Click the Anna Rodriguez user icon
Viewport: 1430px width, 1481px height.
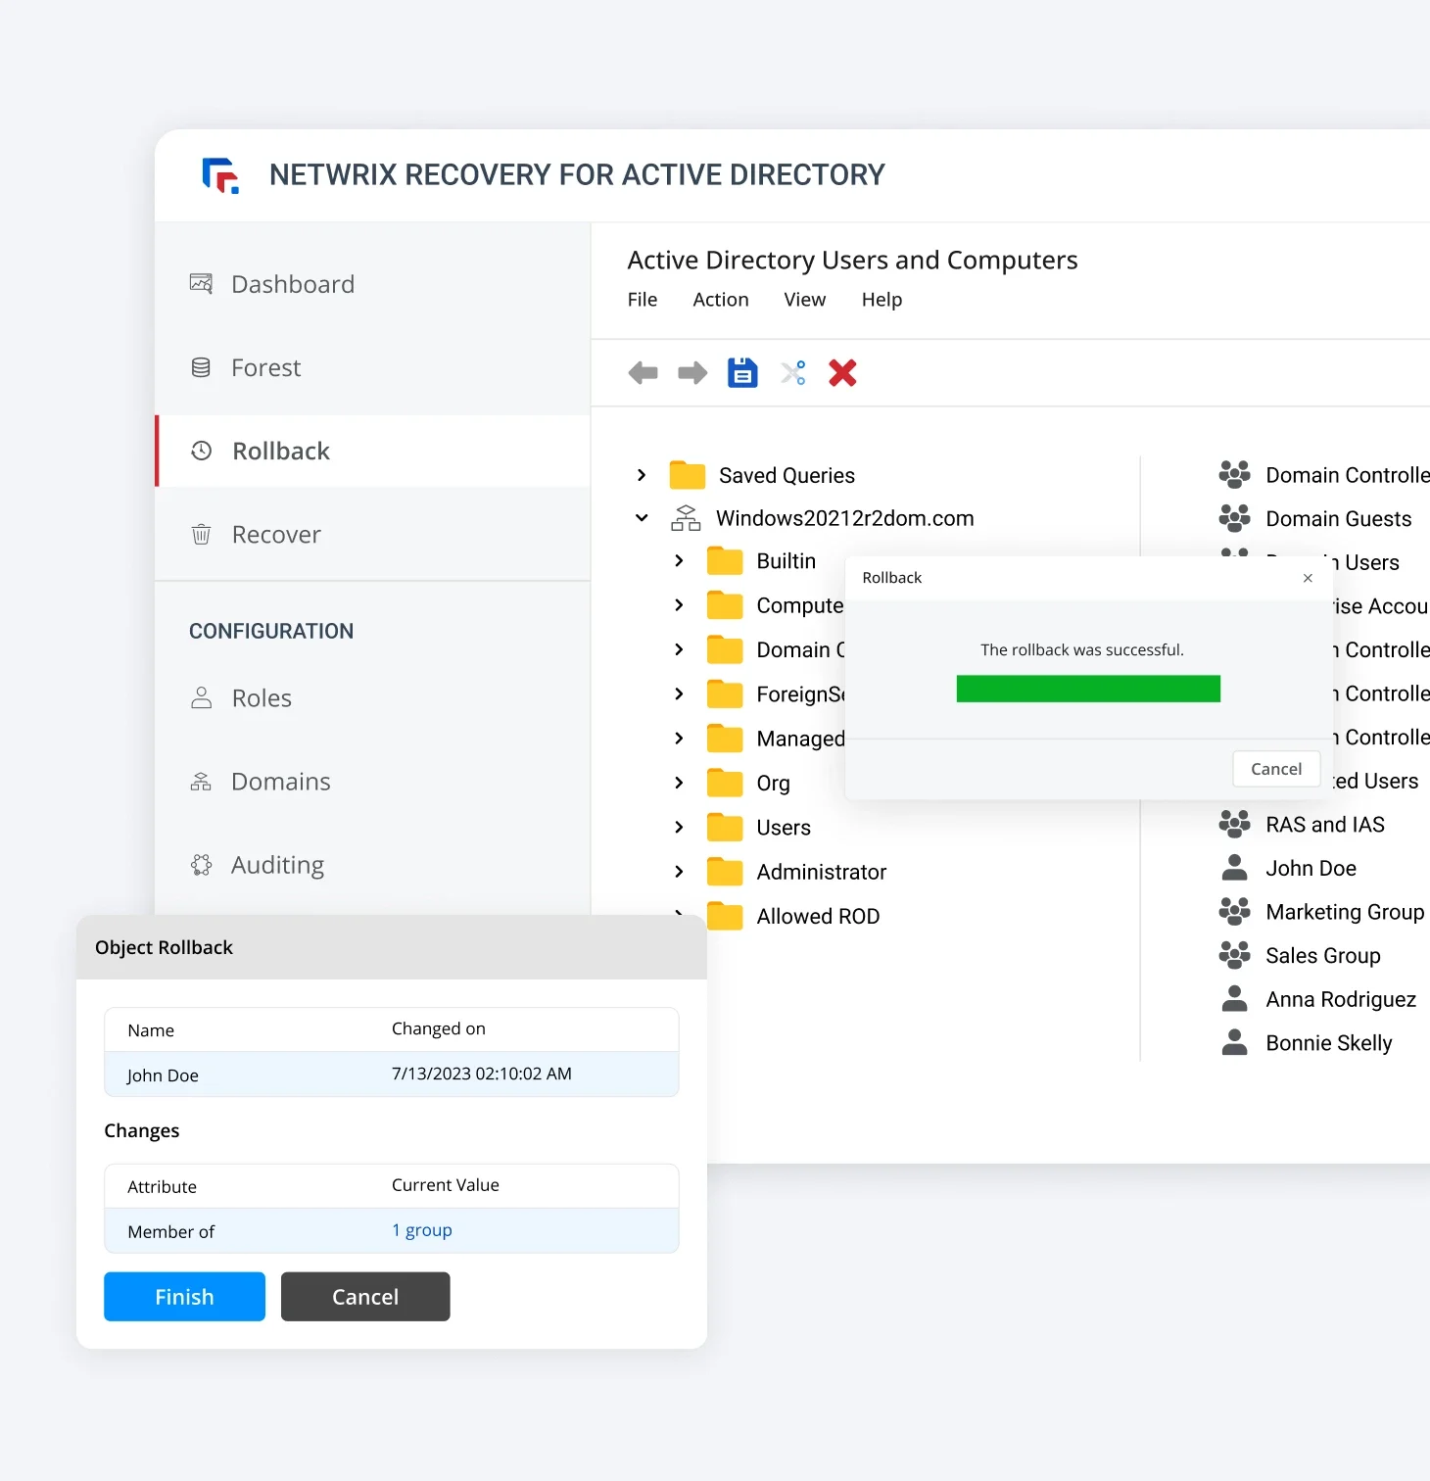(x=1235, y=999)
